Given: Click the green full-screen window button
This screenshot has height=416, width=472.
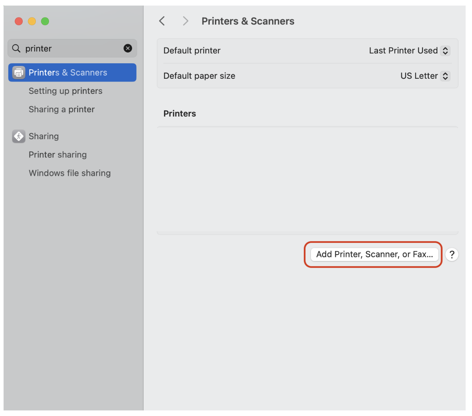Looking at the screenshot, I should click(45, 21).
